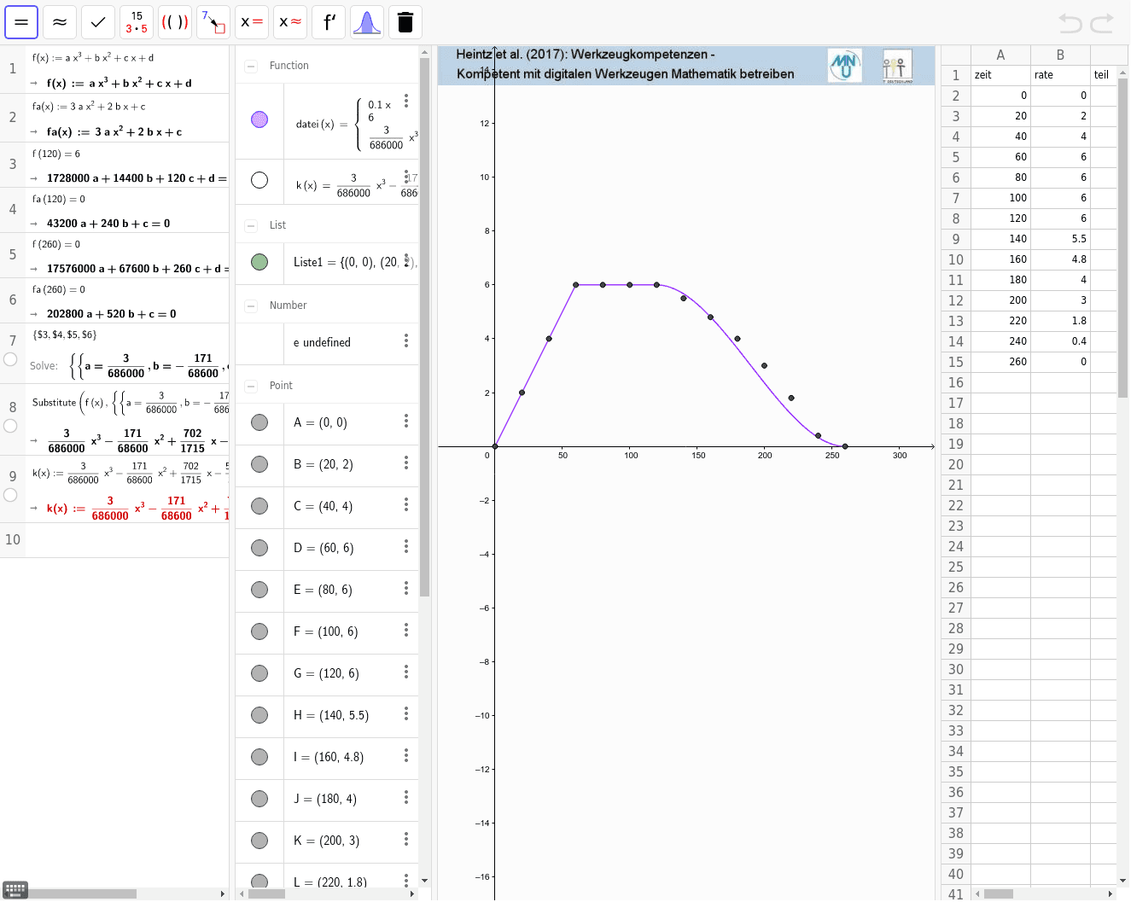
Task: Select spreadsheet column B header
Action: coord(1060,55)
